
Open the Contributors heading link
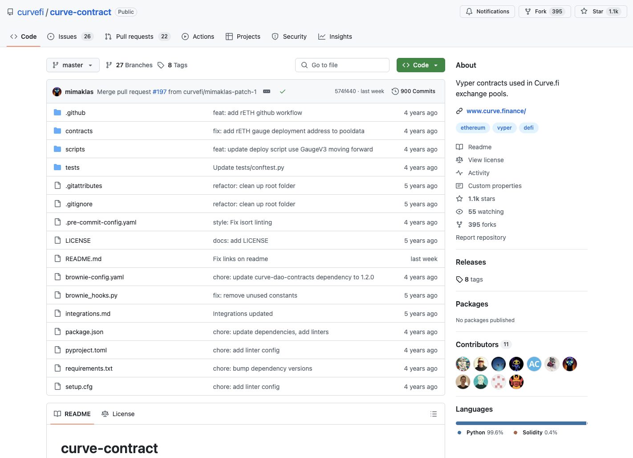coord(483,344)
